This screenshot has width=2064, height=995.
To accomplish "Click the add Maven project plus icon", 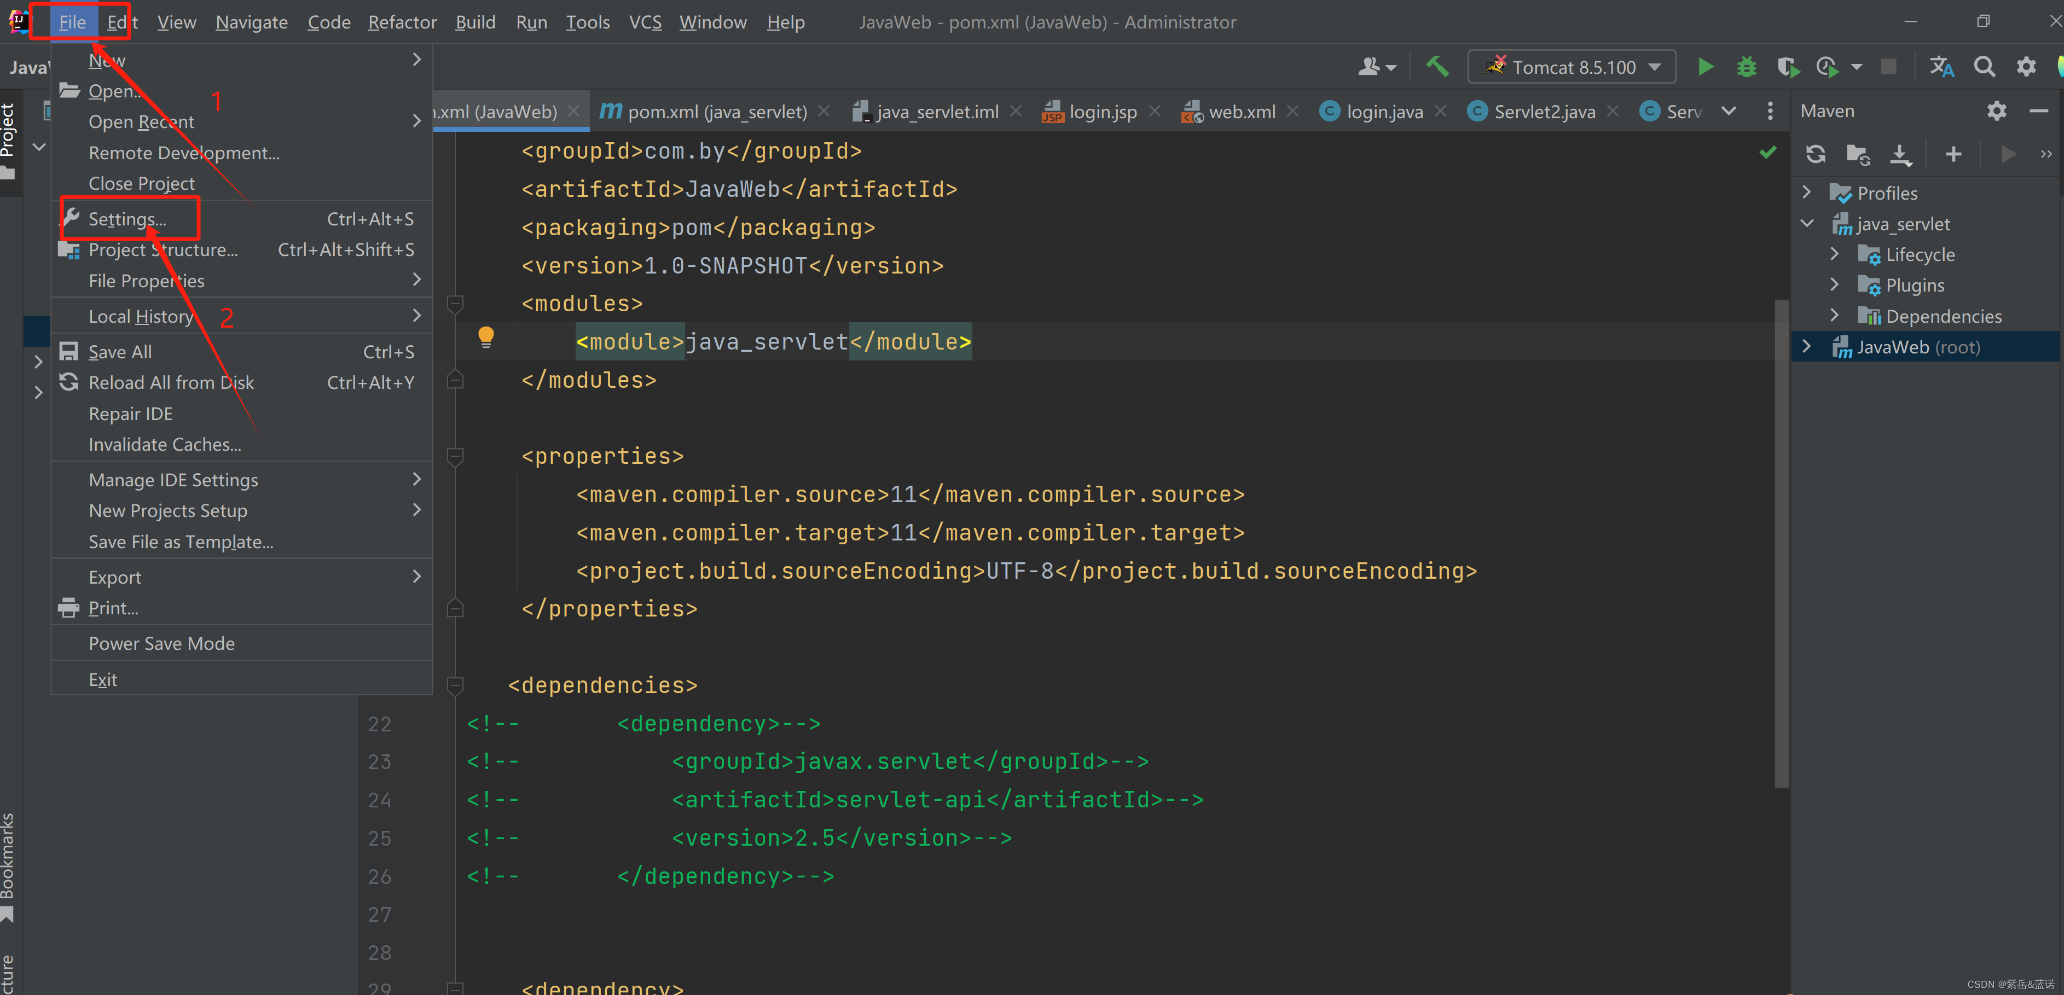I will tap(1953, 154).
